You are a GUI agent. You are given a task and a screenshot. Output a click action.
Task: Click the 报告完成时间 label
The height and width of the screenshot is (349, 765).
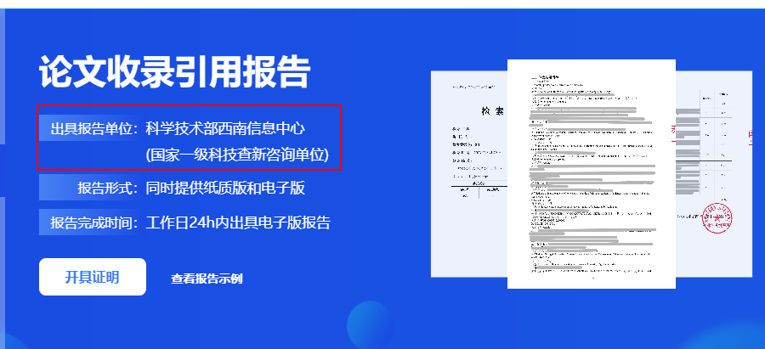pos(93,222)
